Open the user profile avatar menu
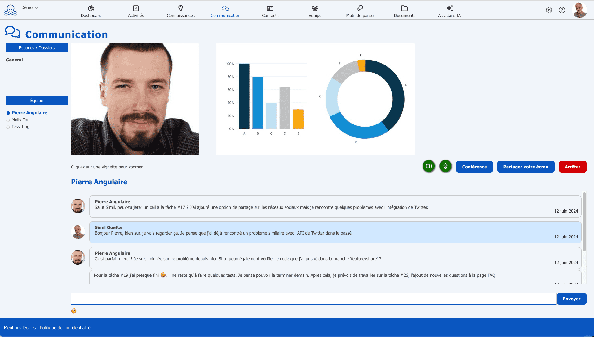 (579, 10)
